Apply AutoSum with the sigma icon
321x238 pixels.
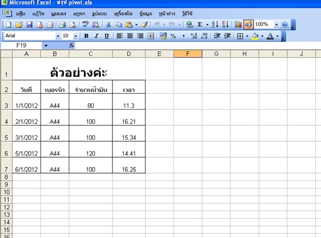coord(200,25)
